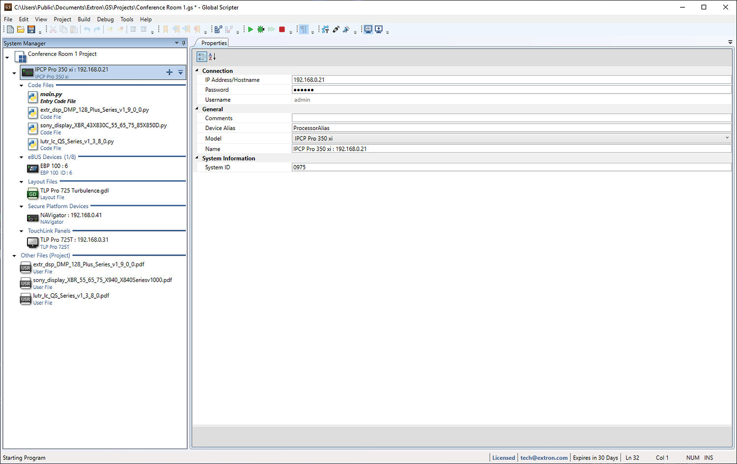Select the EBP 100 : 6 eBUS device
This screenshot has width=737, height=464.
pos(49,169)
